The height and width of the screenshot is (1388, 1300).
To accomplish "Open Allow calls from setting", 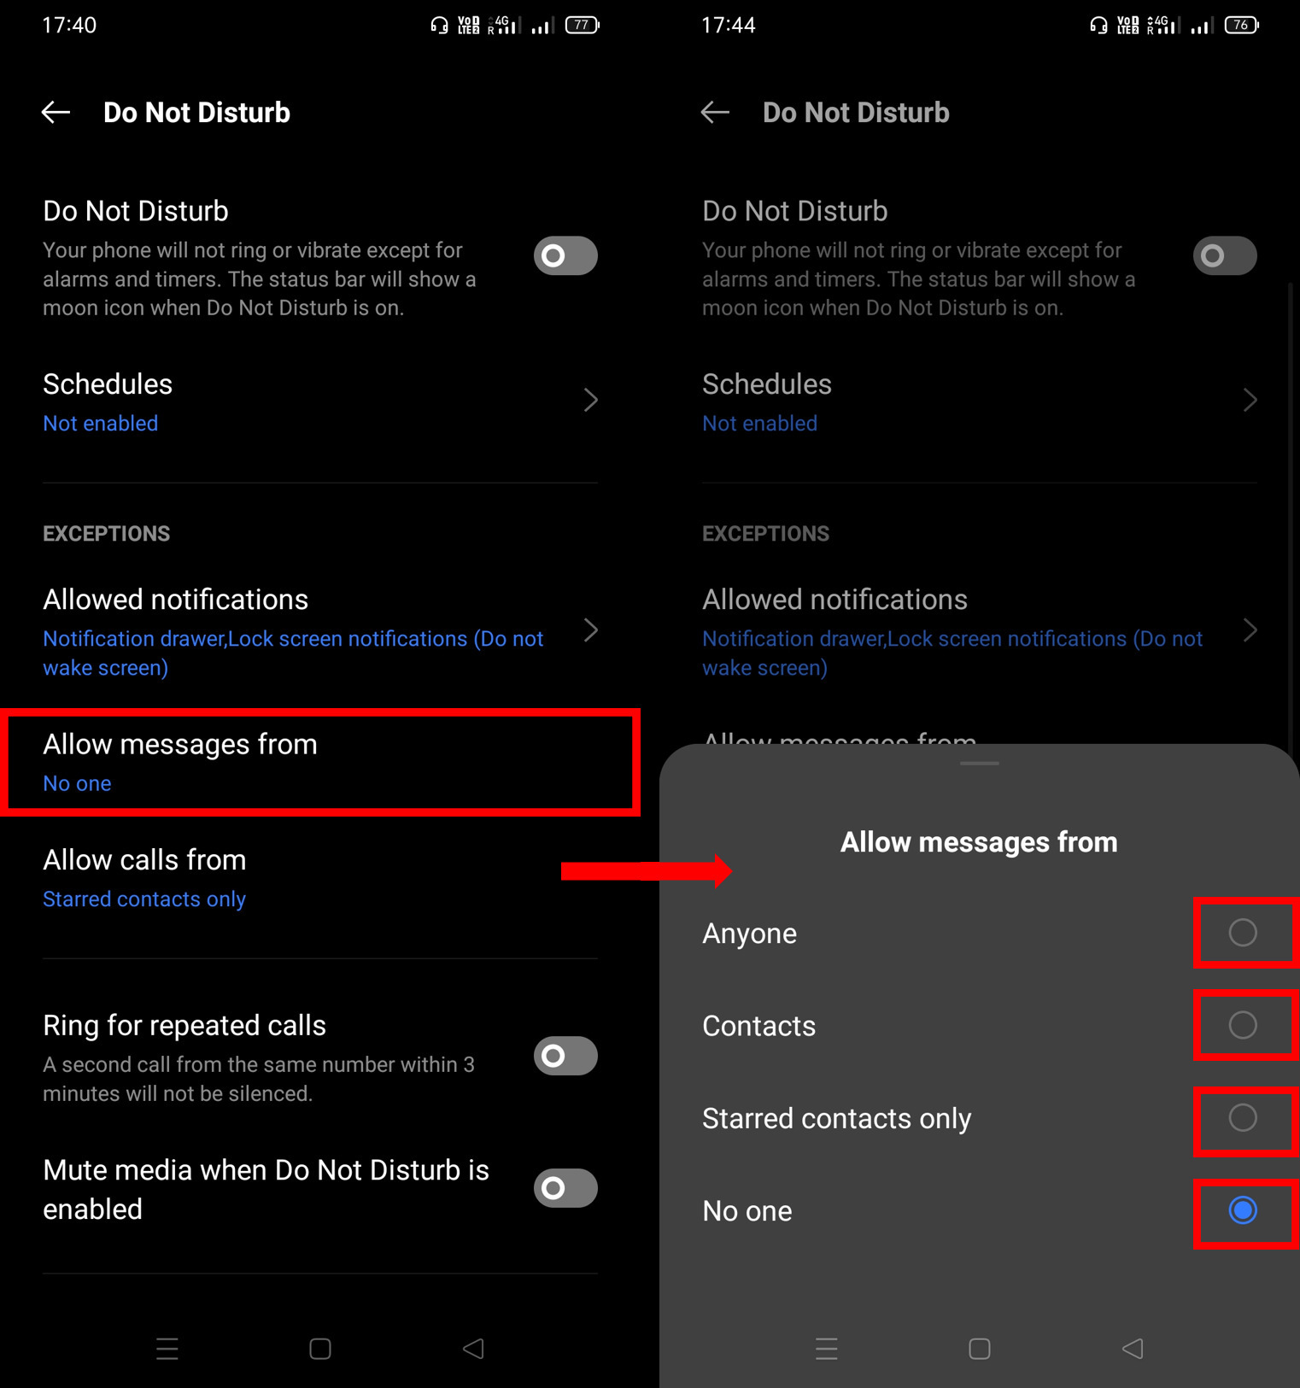I will [x=320, y=878].
